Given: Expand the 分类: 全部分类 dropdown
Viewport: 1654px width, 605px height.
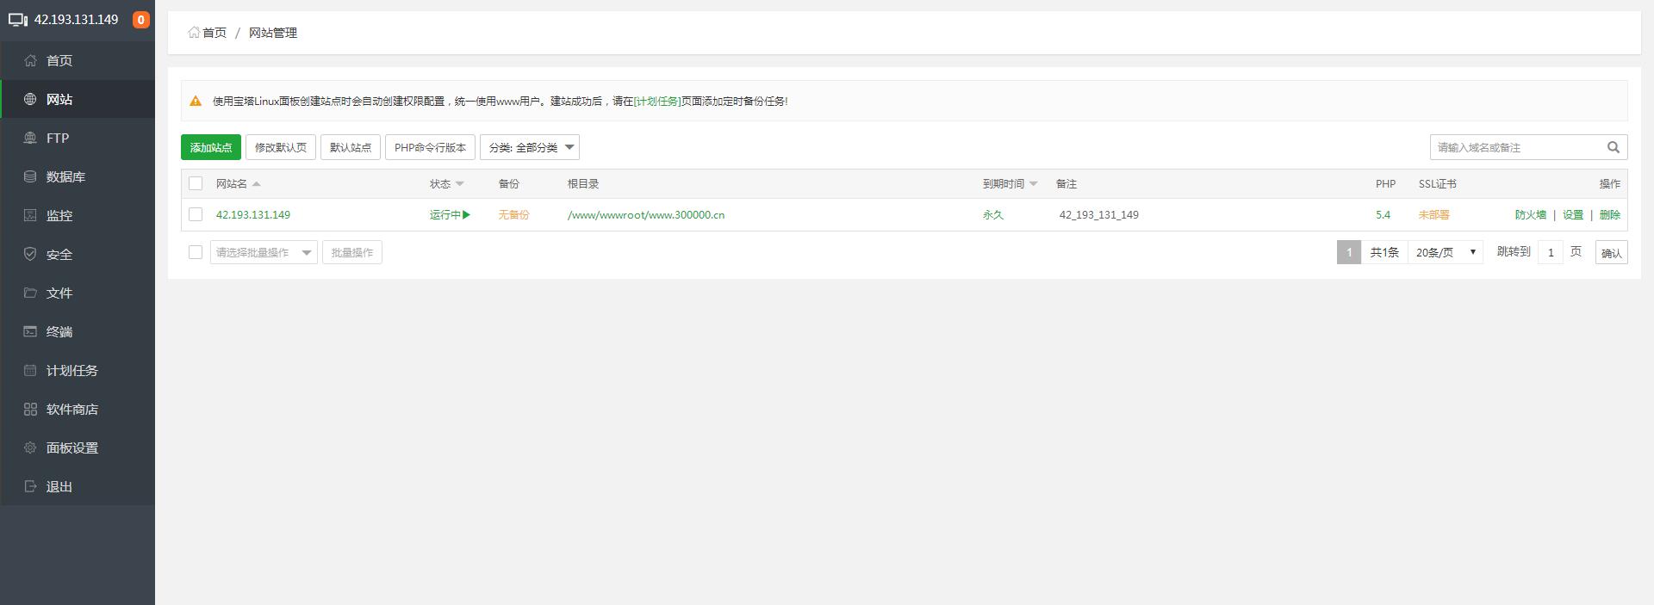Looking at the screenshot, I should [530, 147].
